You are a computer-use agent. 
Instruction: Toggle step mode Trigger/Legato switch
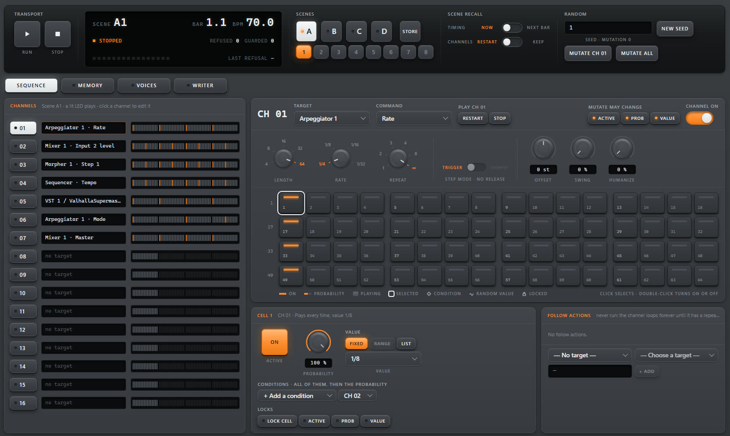tap(476, 167)
